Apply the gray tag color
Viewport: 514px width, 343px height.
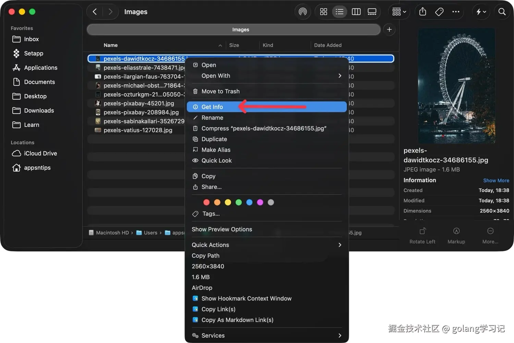click(271, 203)
